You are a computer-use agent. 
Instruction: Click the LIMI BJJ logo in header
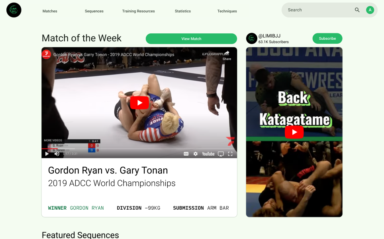point(14,10)
